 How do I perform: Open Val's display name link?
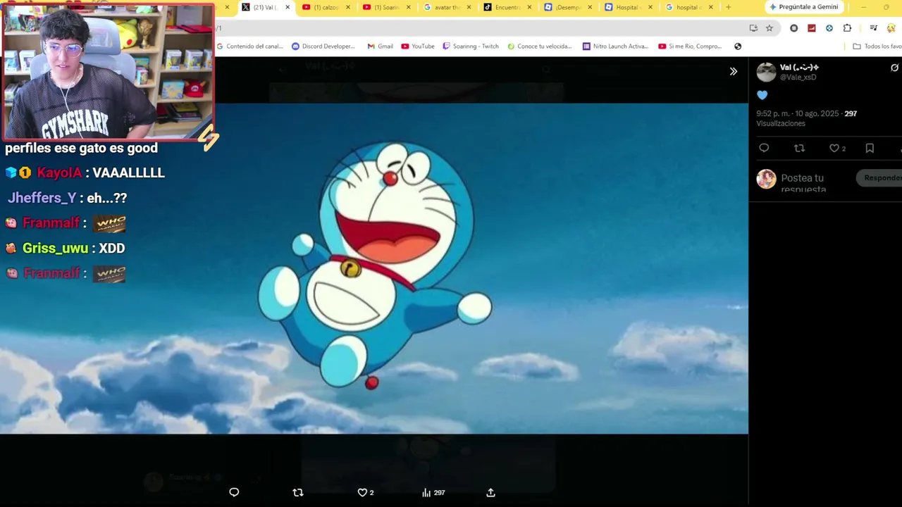[x=799, y=68]
